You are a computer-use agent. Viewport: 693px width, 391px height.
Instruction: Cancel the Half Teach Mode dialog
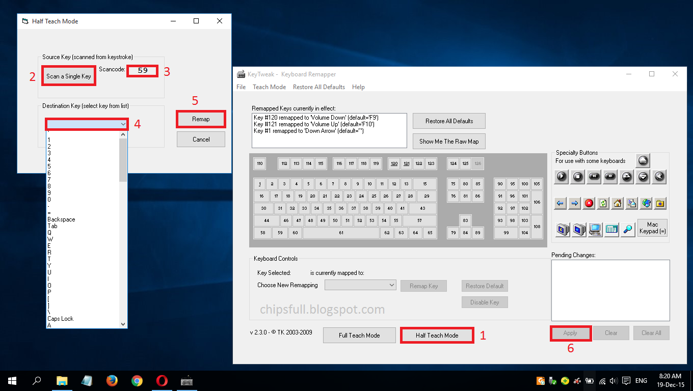tap(201, 139)
